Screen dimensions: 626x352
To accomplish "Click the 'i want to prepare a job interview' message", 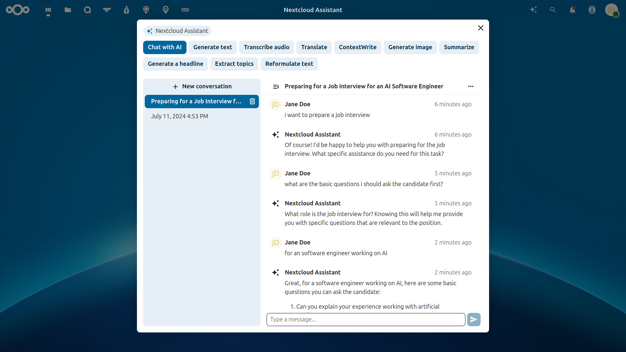I will click(x=327, y=115).
